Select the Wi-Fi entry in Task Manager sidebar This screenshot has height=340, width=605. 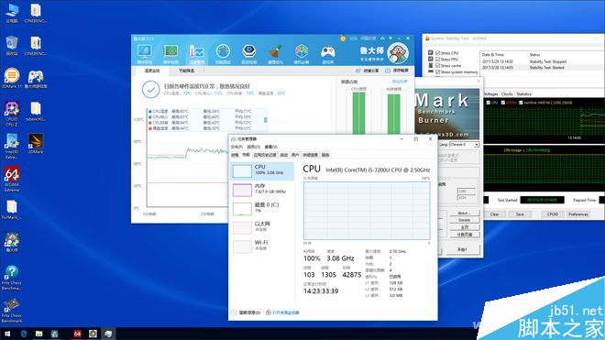coord(262,246)
